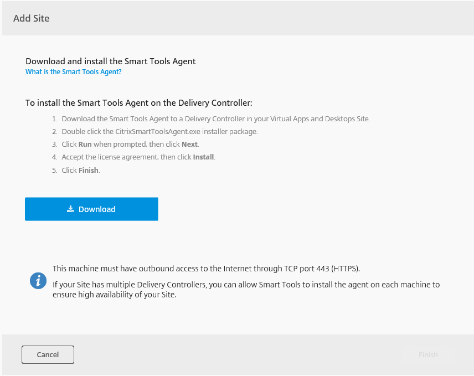This screenshot has width=474, height=376.
Task: Click the download arrow icon inside the button
Action: (70, 209)
